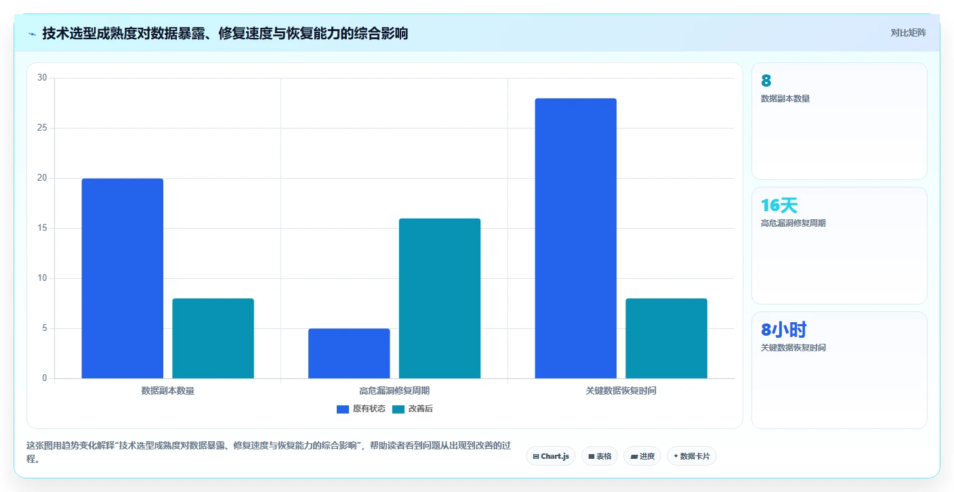
Task: Click the y-axis tick label 5
Action: click(x=44, y=328)
